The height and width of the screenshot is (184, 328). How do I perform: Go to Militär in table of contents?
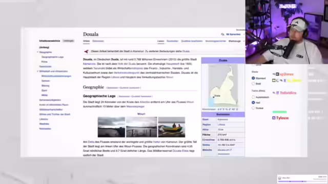click(45, 96)
